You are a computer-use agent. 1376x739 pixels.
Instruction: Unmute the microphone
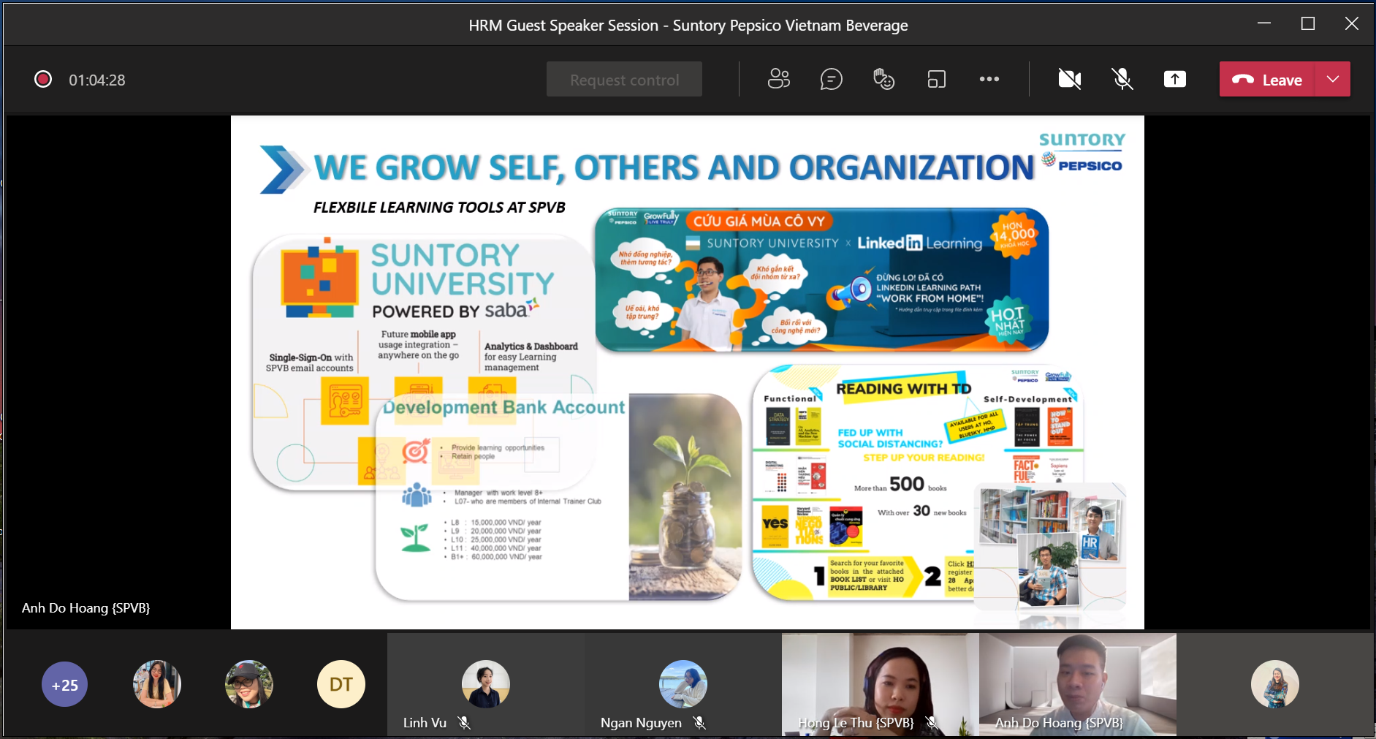(1122, 79)
